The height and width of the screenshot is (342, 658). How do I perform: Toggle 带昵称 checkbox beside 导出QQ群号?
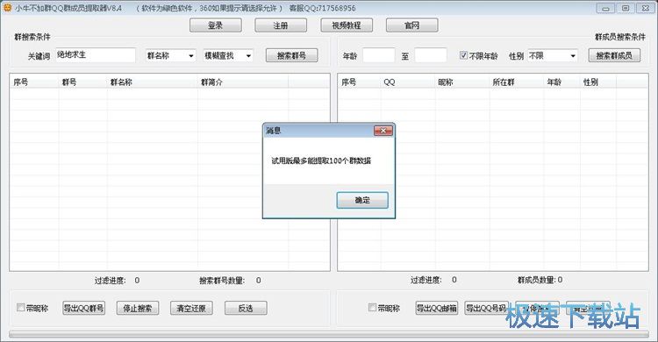(20, 308)
